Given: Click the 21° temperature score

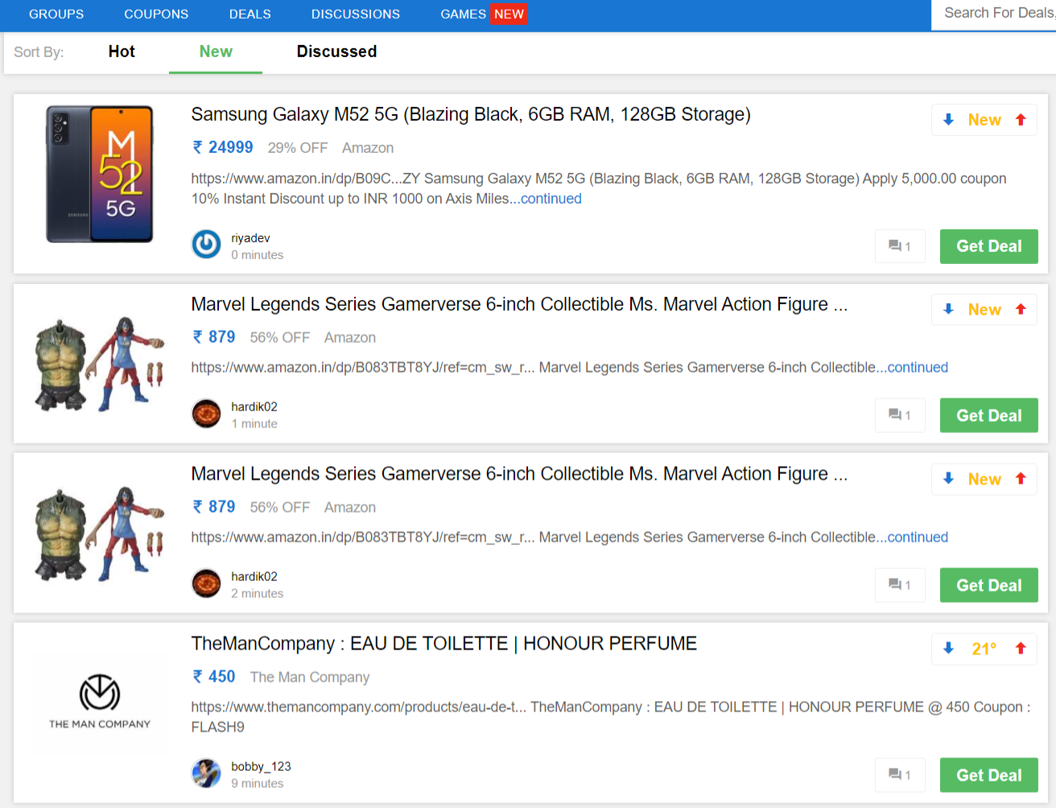Looking at the screenshot, I should coord(984,649).
